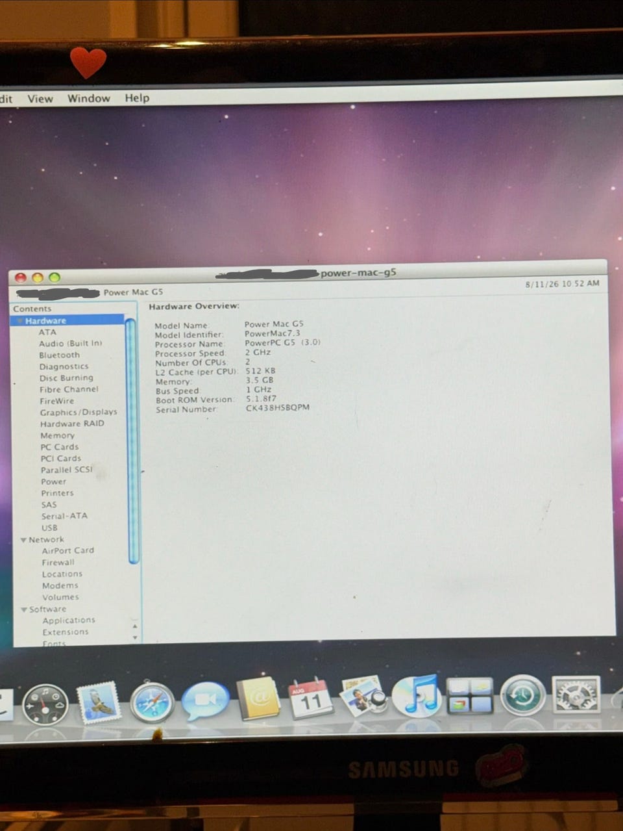
Task: Select SAS in the sidebar
Action: tap(49, 505)
